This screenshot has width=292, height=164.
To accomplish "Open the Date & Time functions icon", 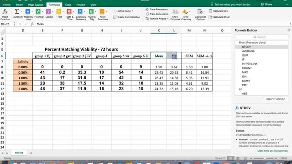I will (x=69, y=11).
